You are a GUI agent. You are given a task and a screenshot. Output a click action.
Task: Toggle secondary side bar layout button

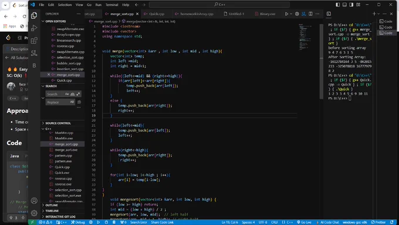[x=351, y=5]
